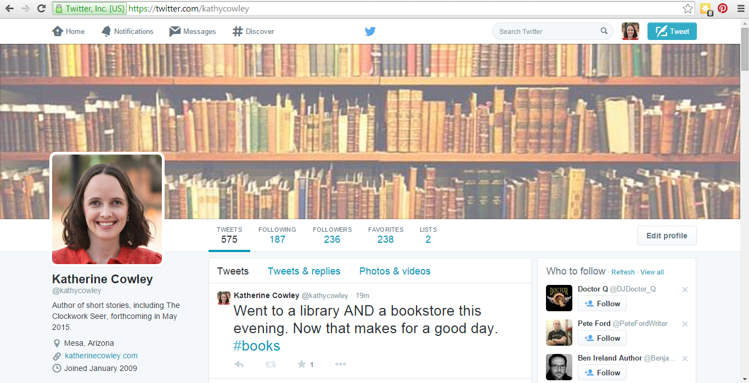Image resolution: width=749 pixels, height=383 pixels.
Task: Follow Pete Ford
Action: [x=602, y=338]
